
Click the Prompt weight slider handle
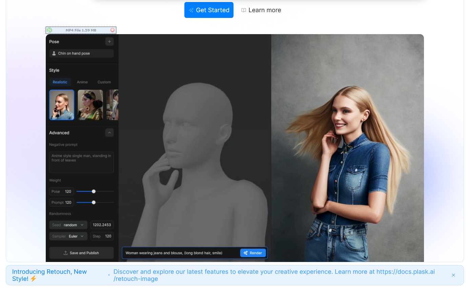click(94, 202)
